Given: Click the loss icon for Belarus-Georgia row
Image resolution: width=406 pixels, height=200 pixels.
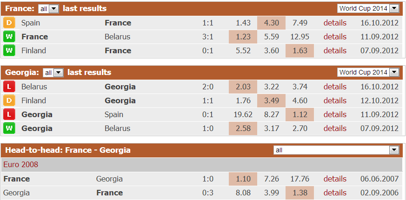Looking at the screenshot, I should coord(9,87).
